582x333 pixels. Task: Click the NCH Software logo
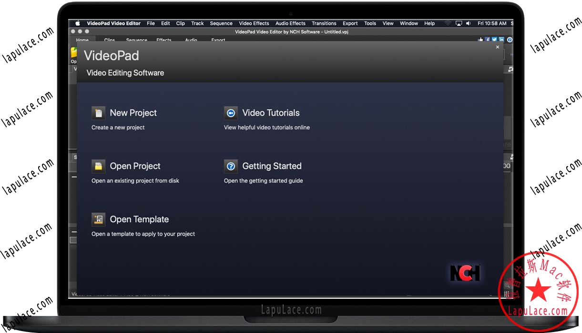coord(465,273)
